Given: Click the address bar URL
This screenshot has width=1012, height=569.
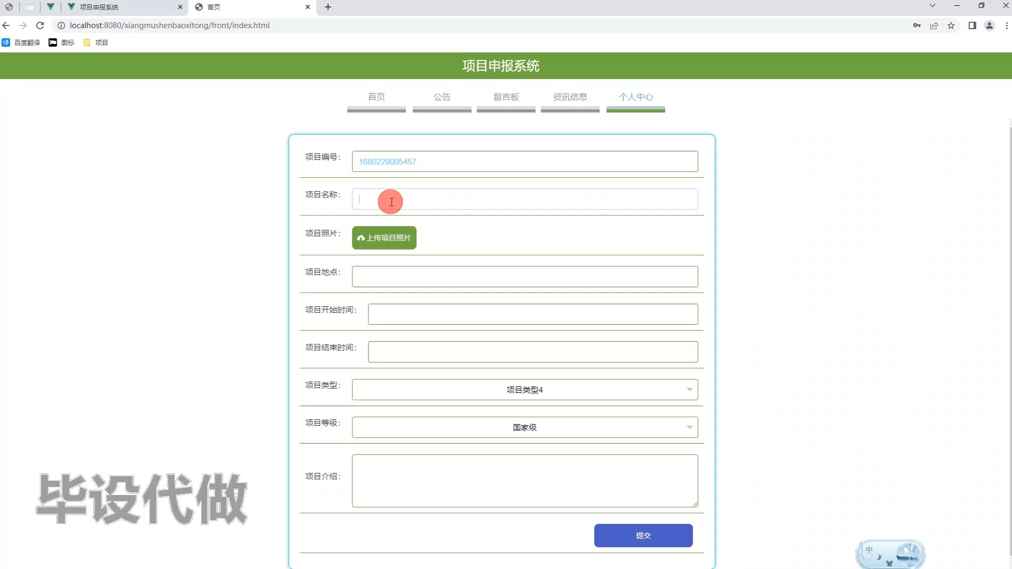Looking at the screenshot, I should coord(169,25).
